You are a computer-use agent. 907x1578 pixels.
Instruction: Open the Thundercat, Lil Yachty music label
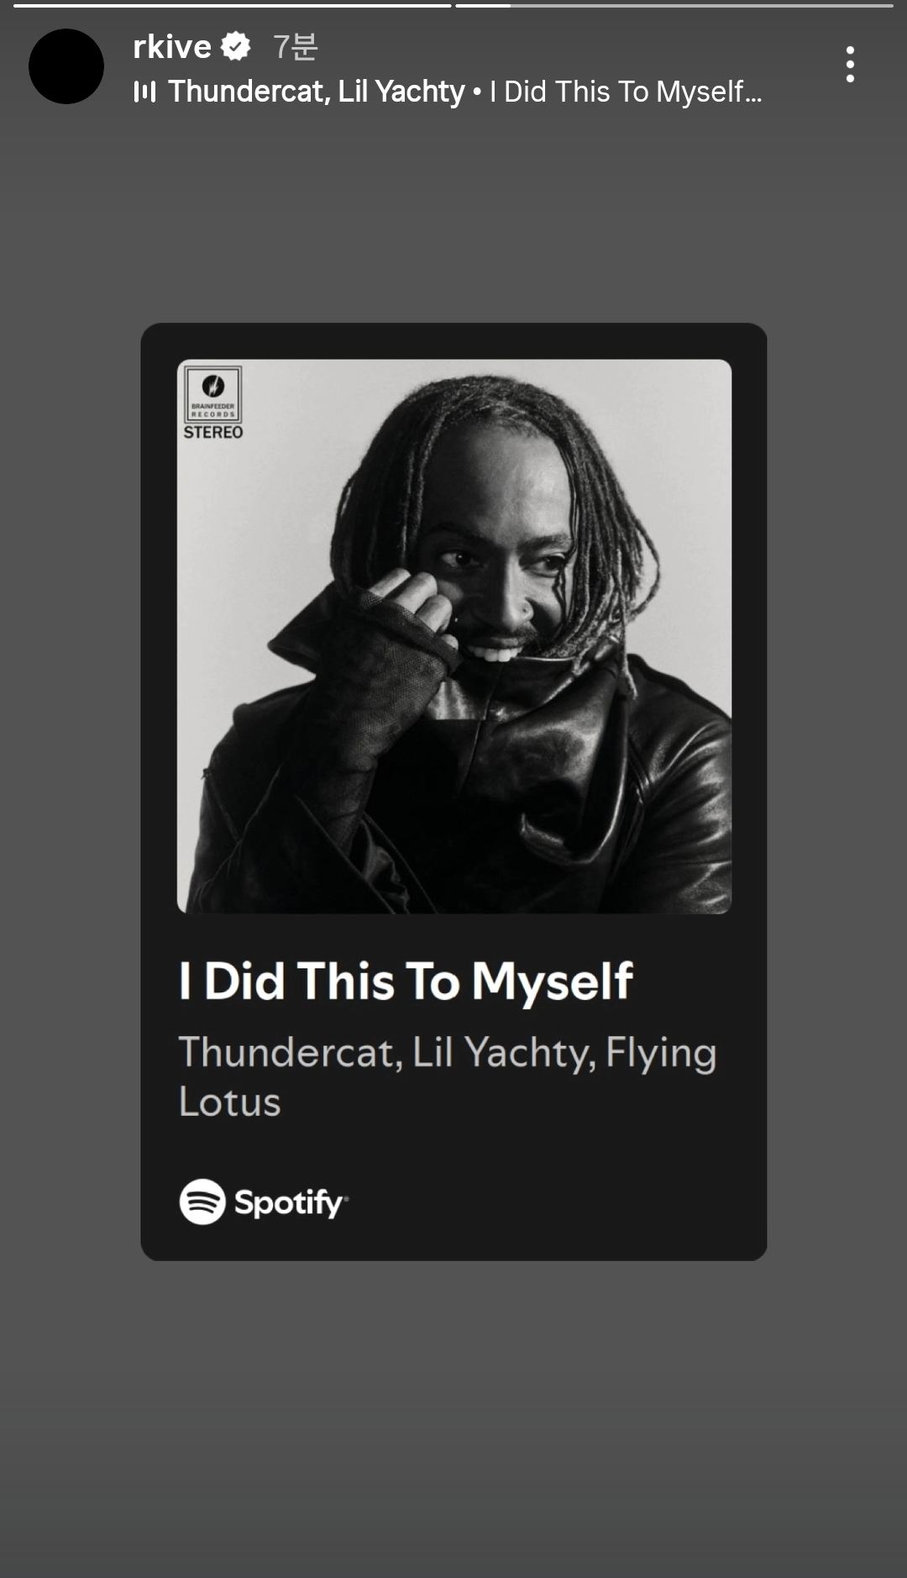coord(316,92)
